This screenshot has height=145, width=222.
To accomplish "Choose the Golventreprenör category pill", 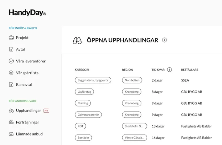I will tap(88, 115).
